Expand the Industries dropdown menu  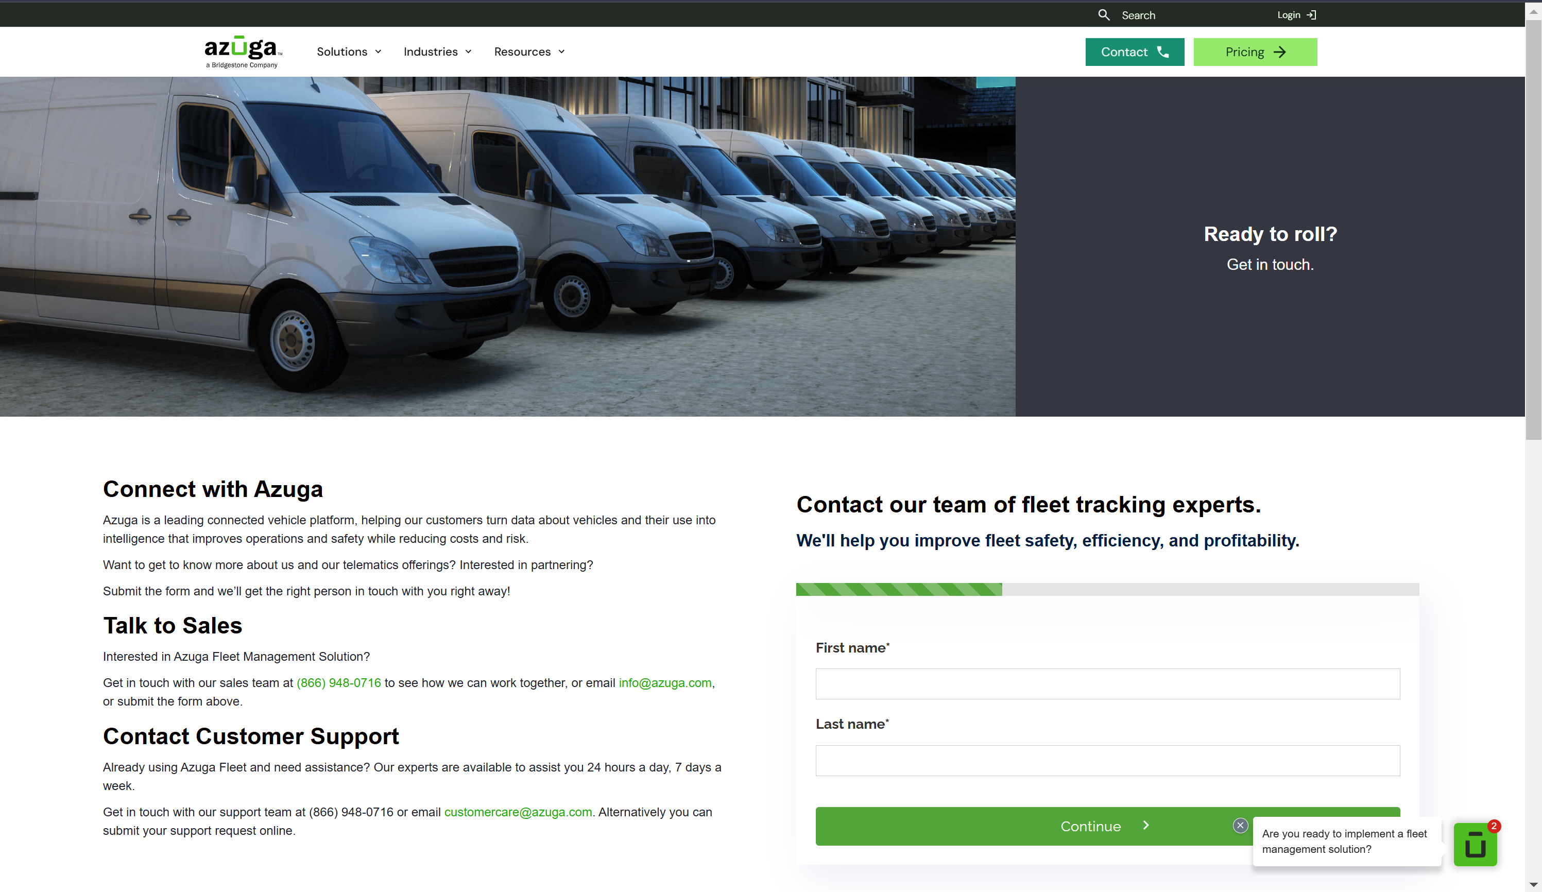point(437,52)
